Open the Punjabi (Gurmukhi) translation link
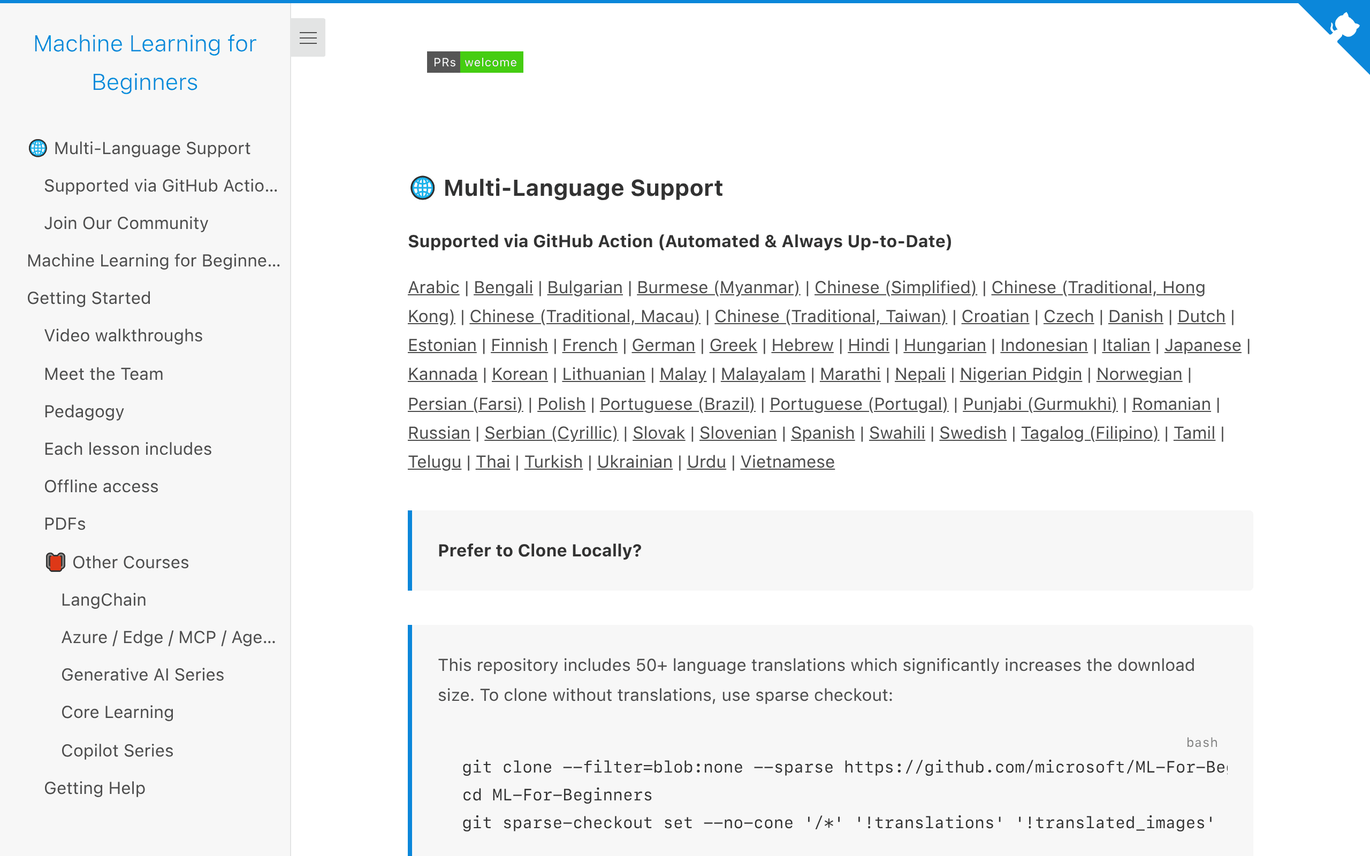The width and height of the screenshot is (1370, 856). [x=1040, y=403]
